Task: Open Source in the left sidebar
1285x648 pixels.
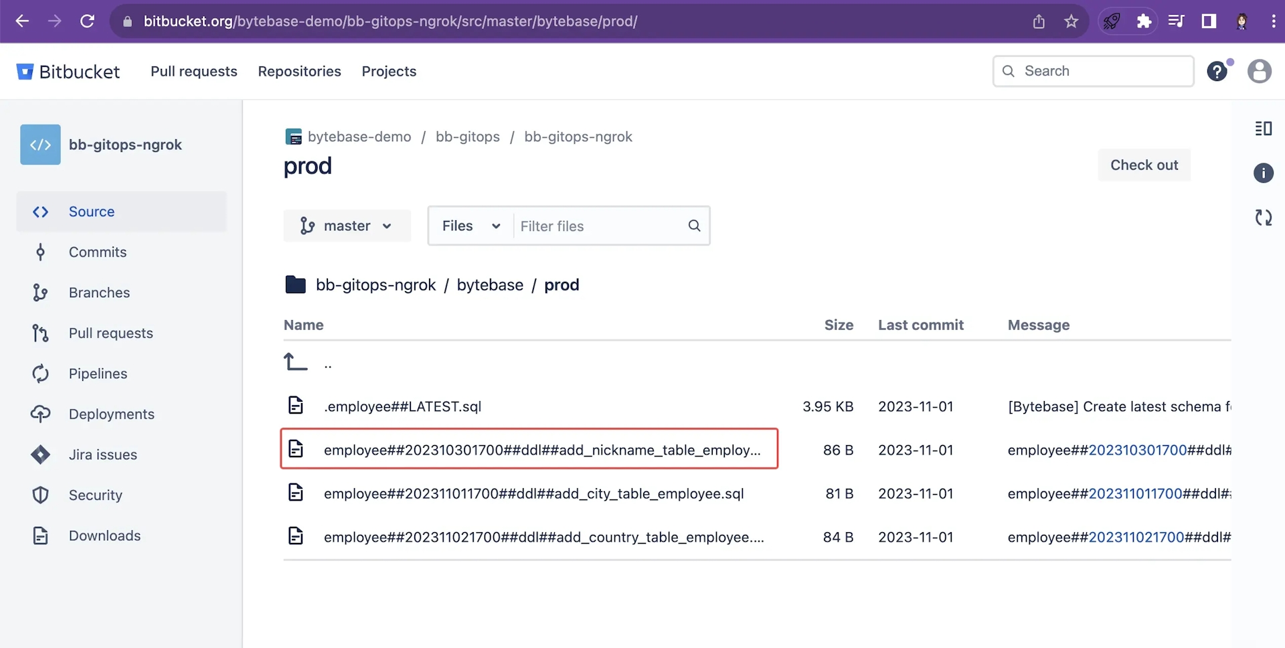Action: coord(121,212)
